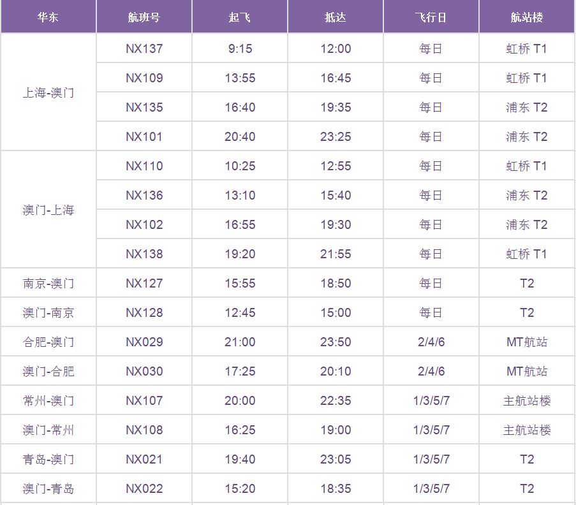Select the 起飞 column header
This screenshot has height=505, width=576.
point(240,17)
